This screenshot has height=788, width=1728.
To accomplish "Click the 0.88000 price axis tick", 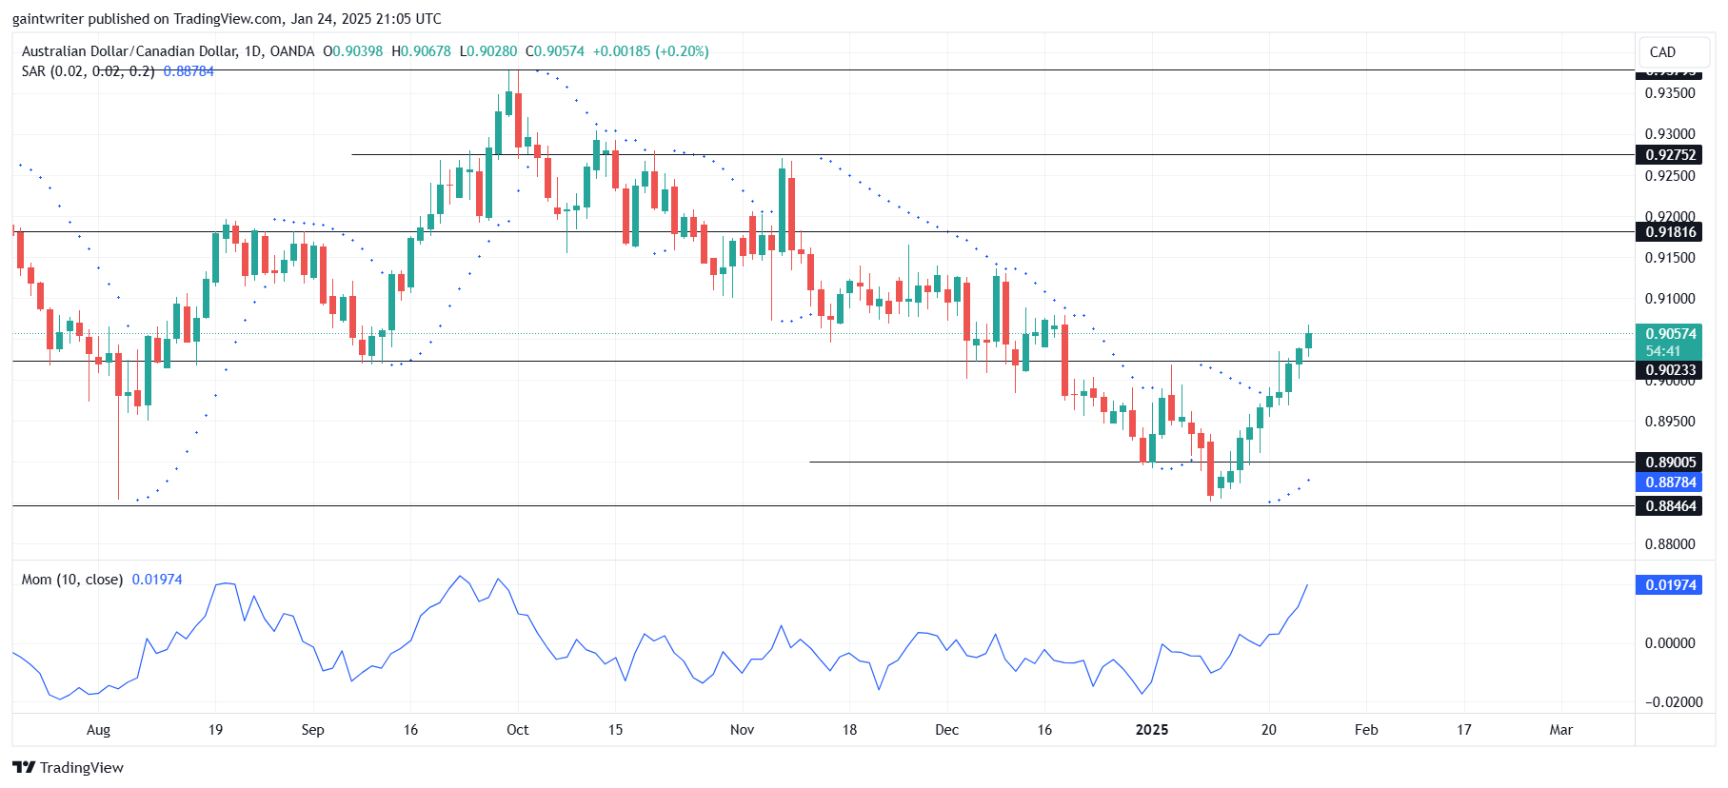I will pyautogui.click(x=1670, y=544).
